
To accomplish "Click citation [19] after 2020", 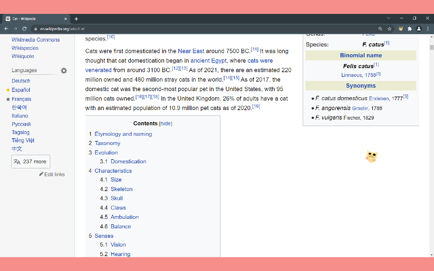I will click(256, 106).
